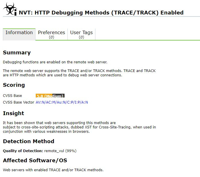The height and width of the screenshot is (177, 200).
Task: Click the remote_vul (99%) value
Action: click(60, 151)
